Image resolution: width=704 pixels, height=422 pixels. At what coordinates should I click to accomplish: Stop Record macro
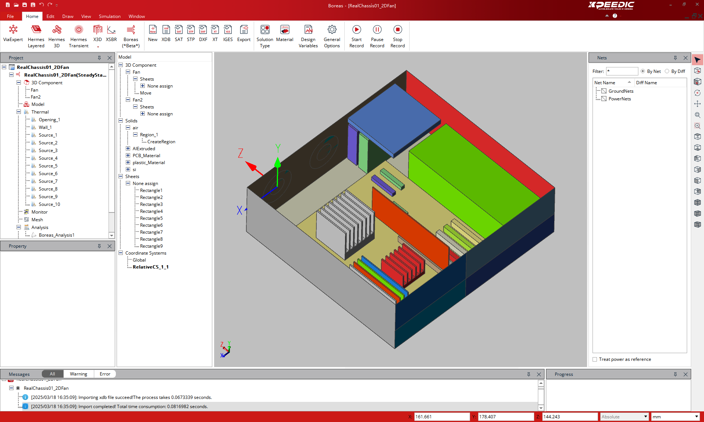click(397, 36)
